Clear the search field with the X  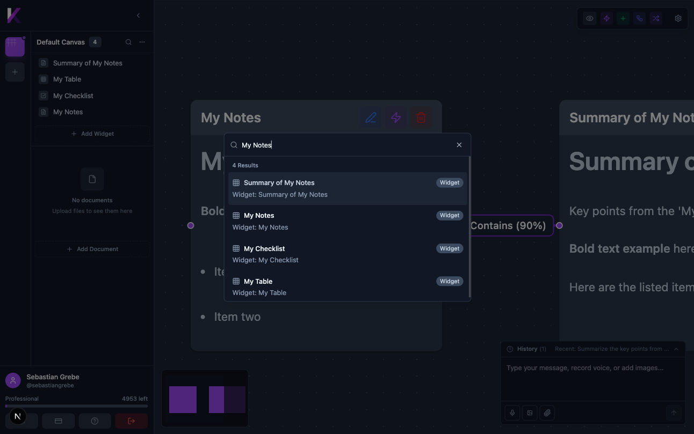(x=459, y=144)
